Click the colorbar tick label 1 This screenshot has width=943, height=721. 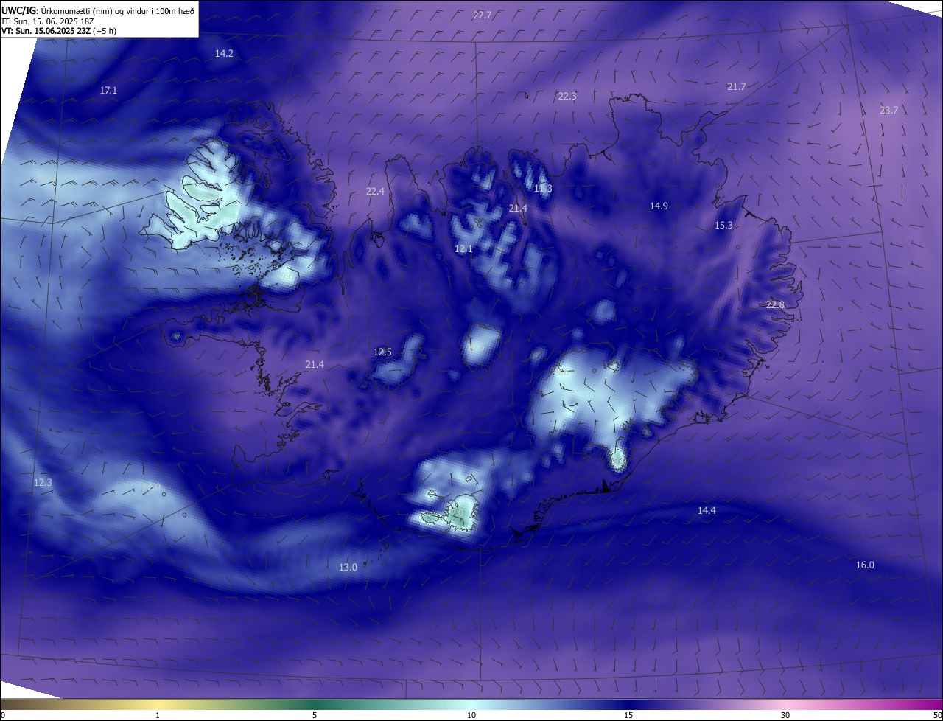[x=158, y=715]
